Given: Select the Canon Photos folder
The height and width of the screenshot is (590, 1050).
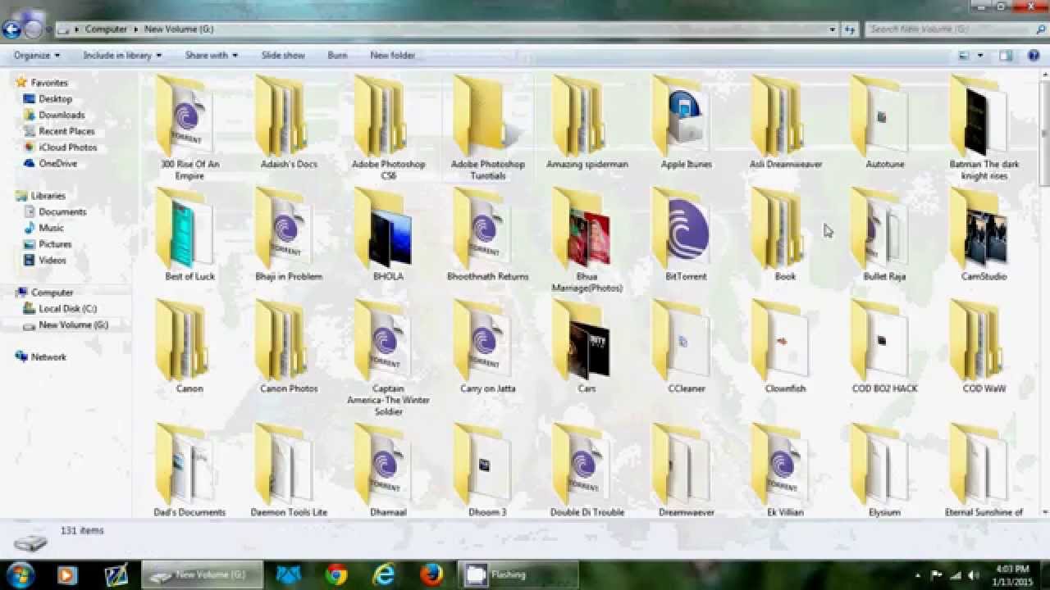Looking at the screenshot, I should 289,347.
